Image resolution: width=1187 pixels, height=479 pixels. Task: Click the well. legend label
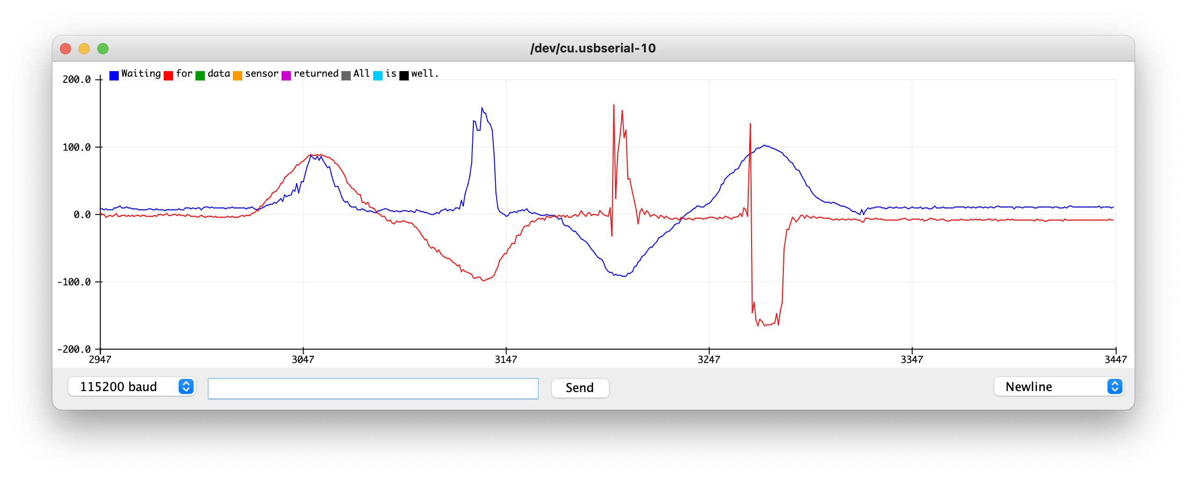(425, 73)
